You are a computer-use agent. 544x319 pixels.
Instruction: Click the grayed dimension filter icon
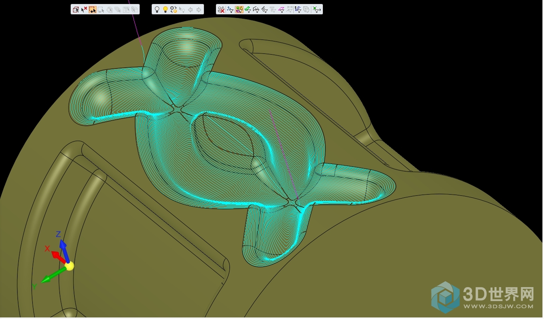point(290,10)
